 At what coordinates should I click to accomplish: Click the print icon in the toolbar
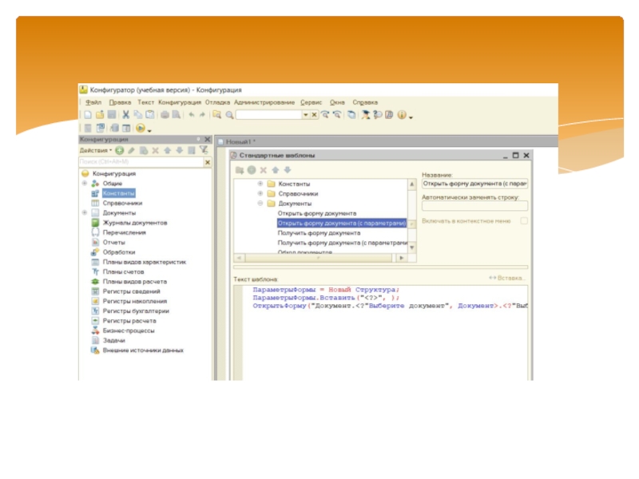[165, 115]
